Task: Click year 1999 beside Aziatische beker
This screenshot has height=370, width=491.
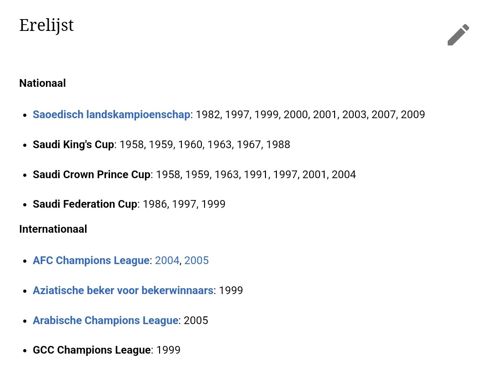Action: tap(231, 290)
